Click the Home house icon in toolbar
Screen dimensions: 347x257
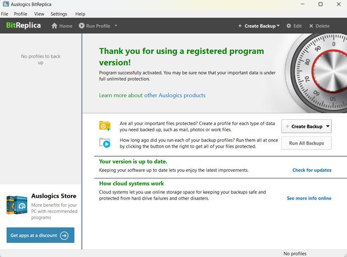(x=54, y=26)
